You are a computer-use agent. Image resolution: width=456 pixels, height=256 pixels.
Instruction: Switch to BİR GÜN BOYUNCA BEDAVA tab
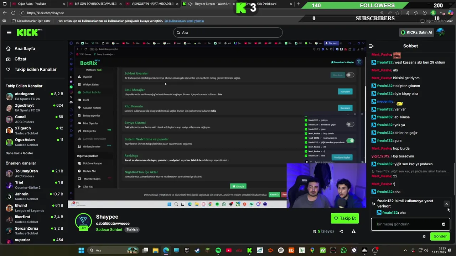(95, 4)
